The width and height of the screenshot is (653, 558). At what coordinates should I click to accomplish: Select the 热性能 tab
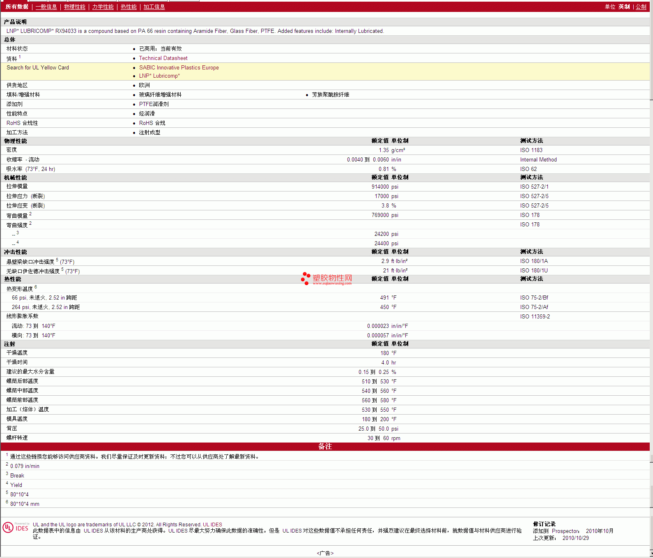129,7
